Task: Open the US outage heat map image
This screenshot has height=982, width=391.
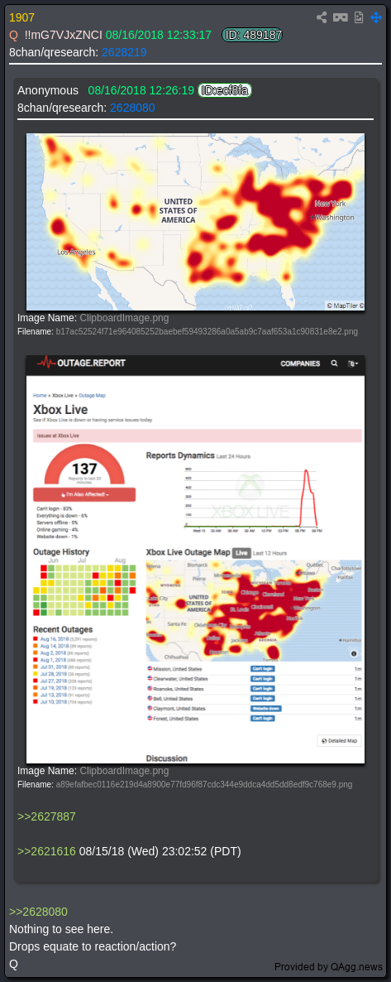Action: (195, 222)
